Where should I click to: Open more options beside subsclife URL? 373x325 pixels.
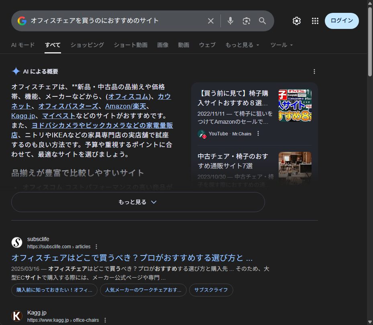click(96, 247)
